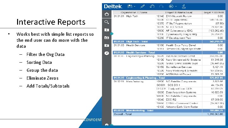The height and width of the screenshot is (128, 228).
Task: Click the 1,310,363.88 overall total value
Action: tap(215, 114)
